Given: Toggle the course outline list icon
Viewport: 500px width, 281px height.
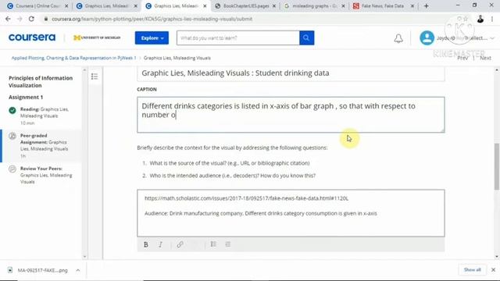Looking at the screenshot, I should pyautogui.click(x=95, y=76).
